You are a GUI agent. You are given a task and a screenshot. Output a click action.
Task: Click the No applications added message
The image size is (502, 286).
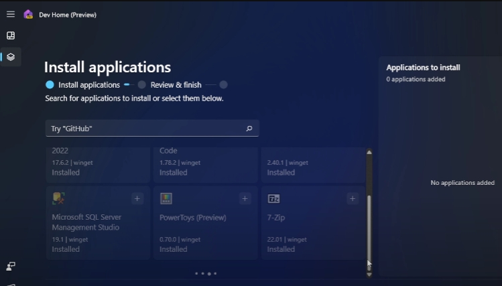tap(462, 183)
